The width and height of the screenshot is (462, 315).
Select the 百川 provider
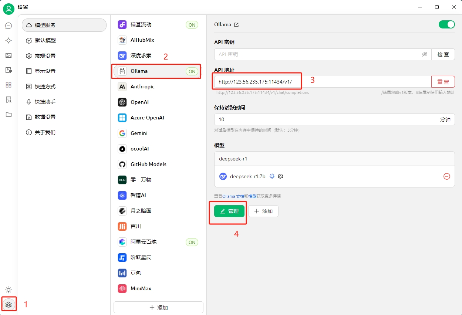tap(158, 226)
